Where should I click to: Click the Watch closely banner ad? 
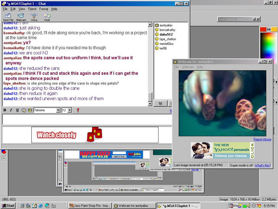95,135
